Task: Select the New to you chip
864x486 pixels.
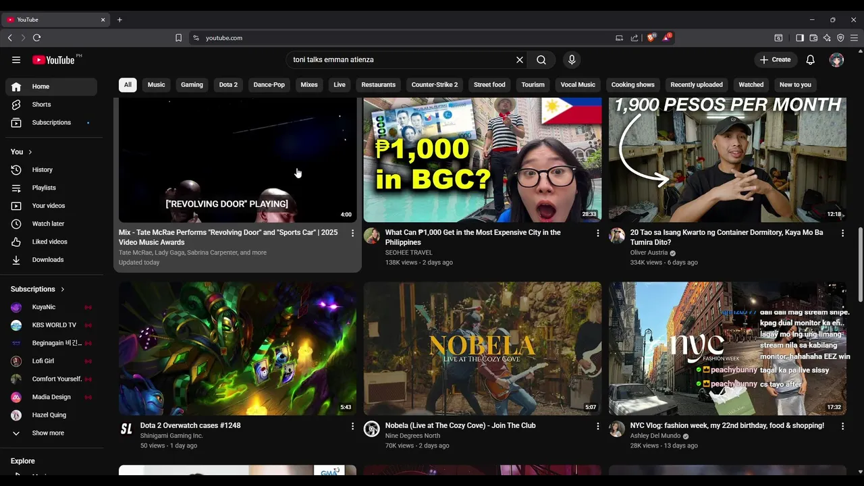Action: (x=795, y=84)
